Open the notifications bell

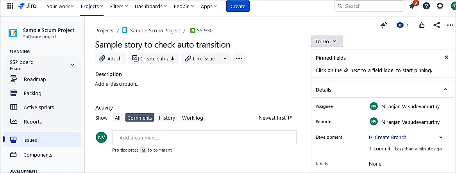412,6
